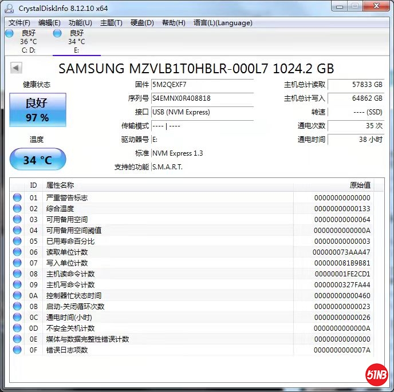This screenshot has height=392, width=394.
Task: Click raw value 000000081B9B81
Action: [342, 263]
